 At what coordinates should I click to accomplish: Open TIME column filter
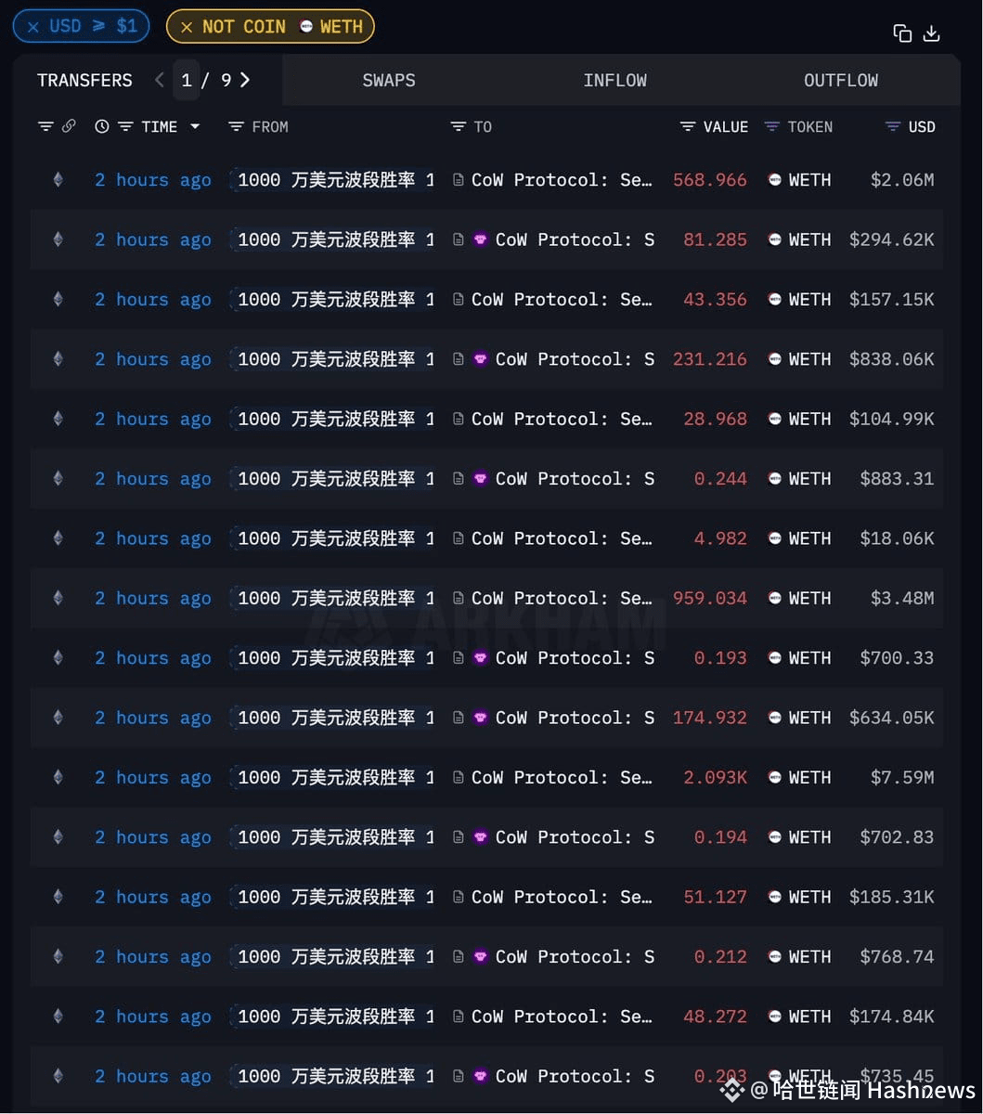(x=125, y=126)
